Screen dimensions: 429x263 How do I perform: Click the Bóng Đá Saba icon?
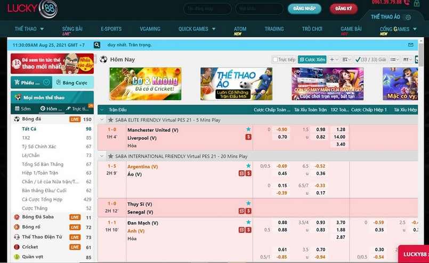tap(17, 217)
